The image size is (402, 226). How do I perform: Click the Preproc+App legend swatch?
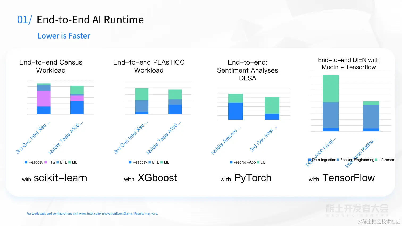[231, 162]
